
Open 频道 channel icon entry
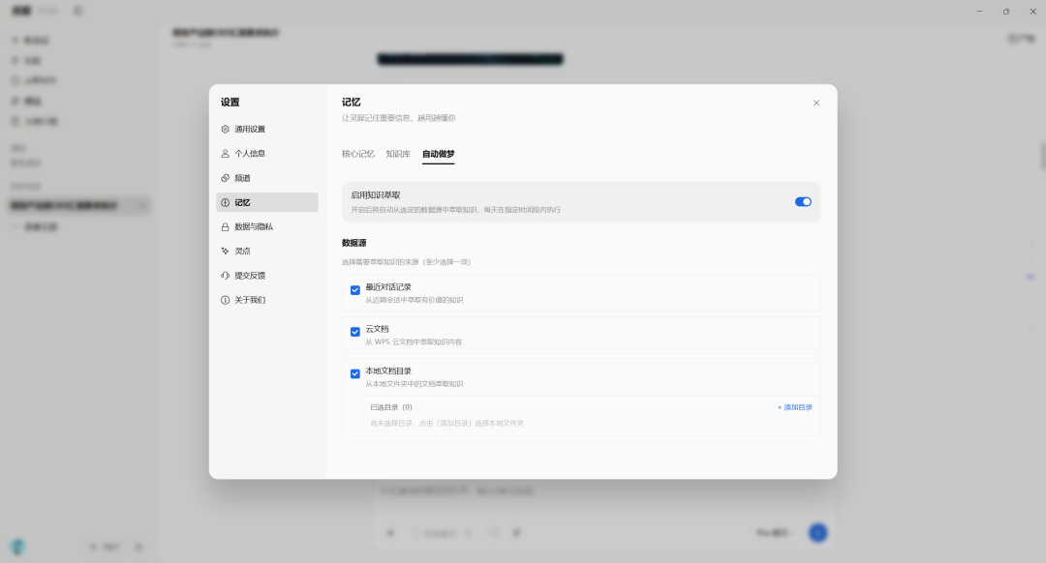coord(225,178)
